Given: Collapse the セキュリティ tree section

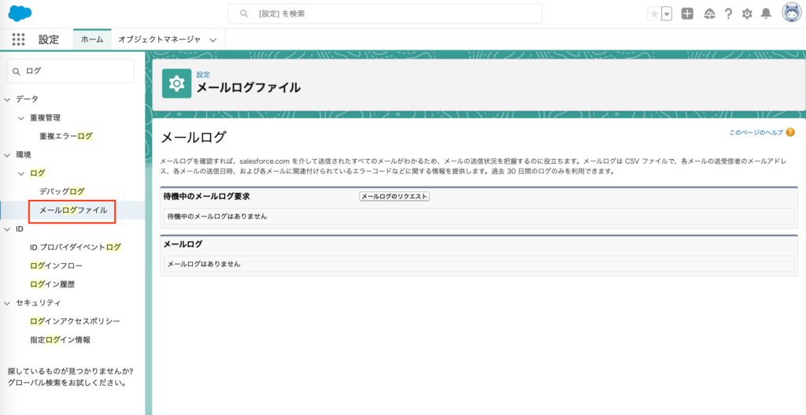Looking at the screenshot, I should click(x=8, y=302).
